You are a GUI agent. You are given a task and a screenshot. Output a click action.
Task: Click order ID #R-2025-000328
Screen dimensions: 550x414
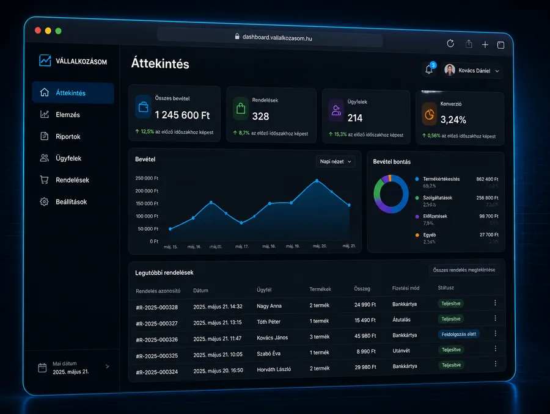[157, 307]
